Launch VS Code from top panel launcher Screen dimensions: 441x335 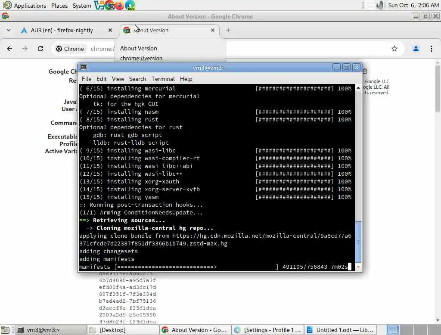99,5
